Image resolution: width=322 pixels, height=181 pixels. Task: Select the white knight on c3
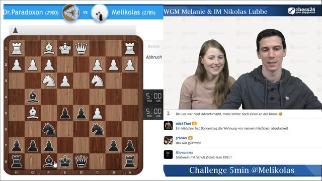97,81
